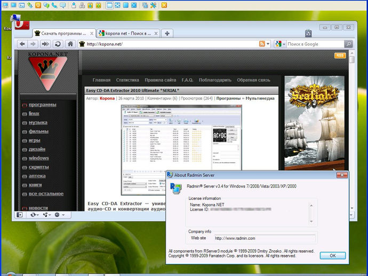Toggle Opera side panel in status bar
This screenshot has width=368, height=276.
click(x=20, y=215)
